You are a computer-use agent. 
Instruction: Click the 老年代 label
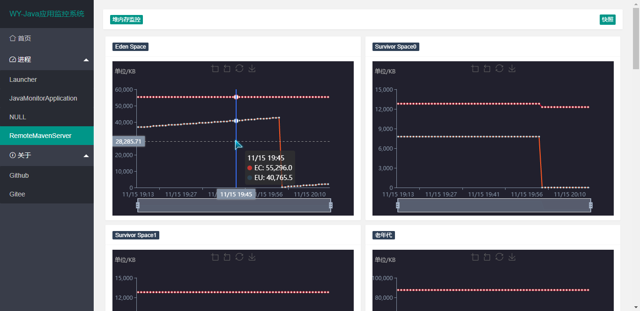tap(384, 235)
